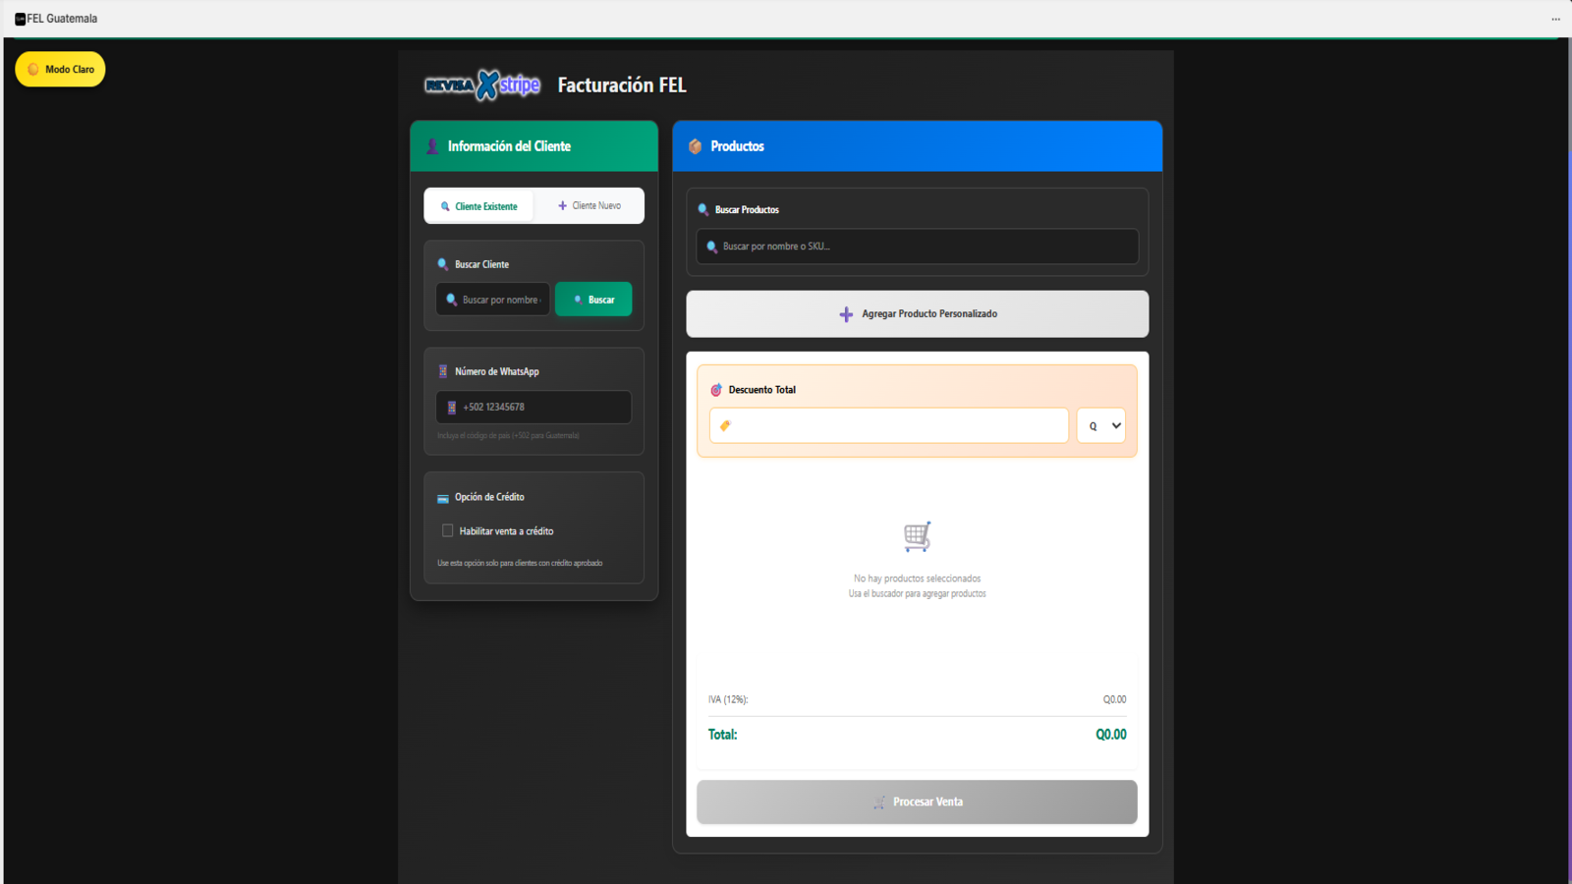Image resolution: width=1572 pixels, height=884 pixels.
Task: Click the REVISA x Stripe logo
Action: click(x=482, y=85)
